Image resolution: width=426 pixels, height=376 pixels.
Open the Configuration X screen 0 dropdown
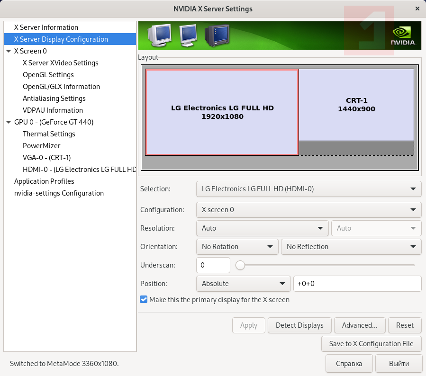pyautogui.click(x=308, y=210)
